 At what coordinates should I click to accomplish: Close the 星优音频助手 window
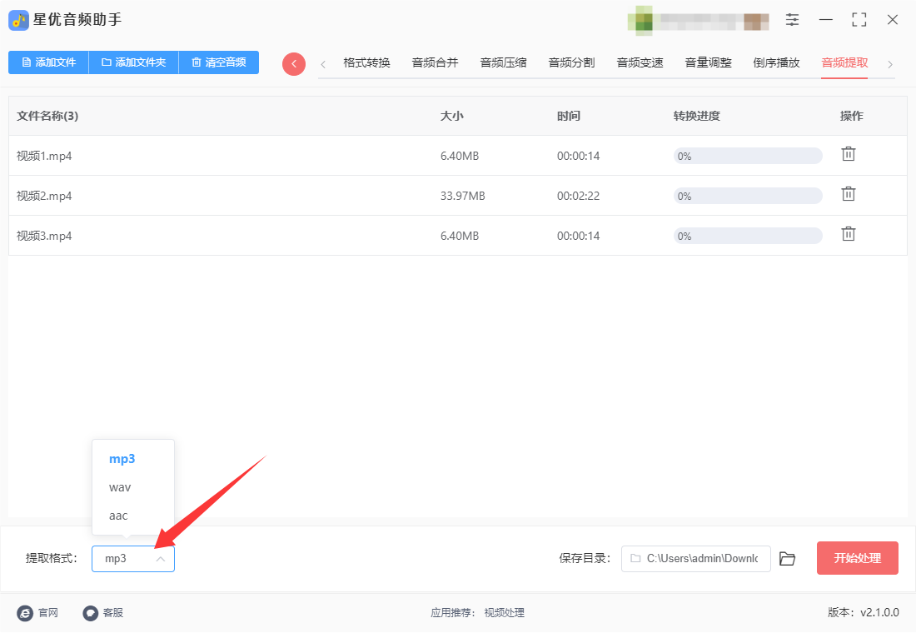(893, 20)
